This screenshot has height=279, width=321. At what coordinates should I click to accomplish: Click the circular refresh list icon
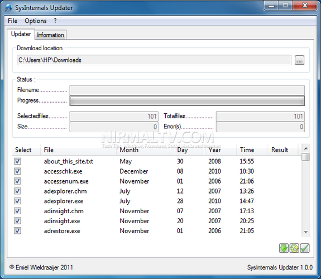pyautogui.click(x=294, y=248)
